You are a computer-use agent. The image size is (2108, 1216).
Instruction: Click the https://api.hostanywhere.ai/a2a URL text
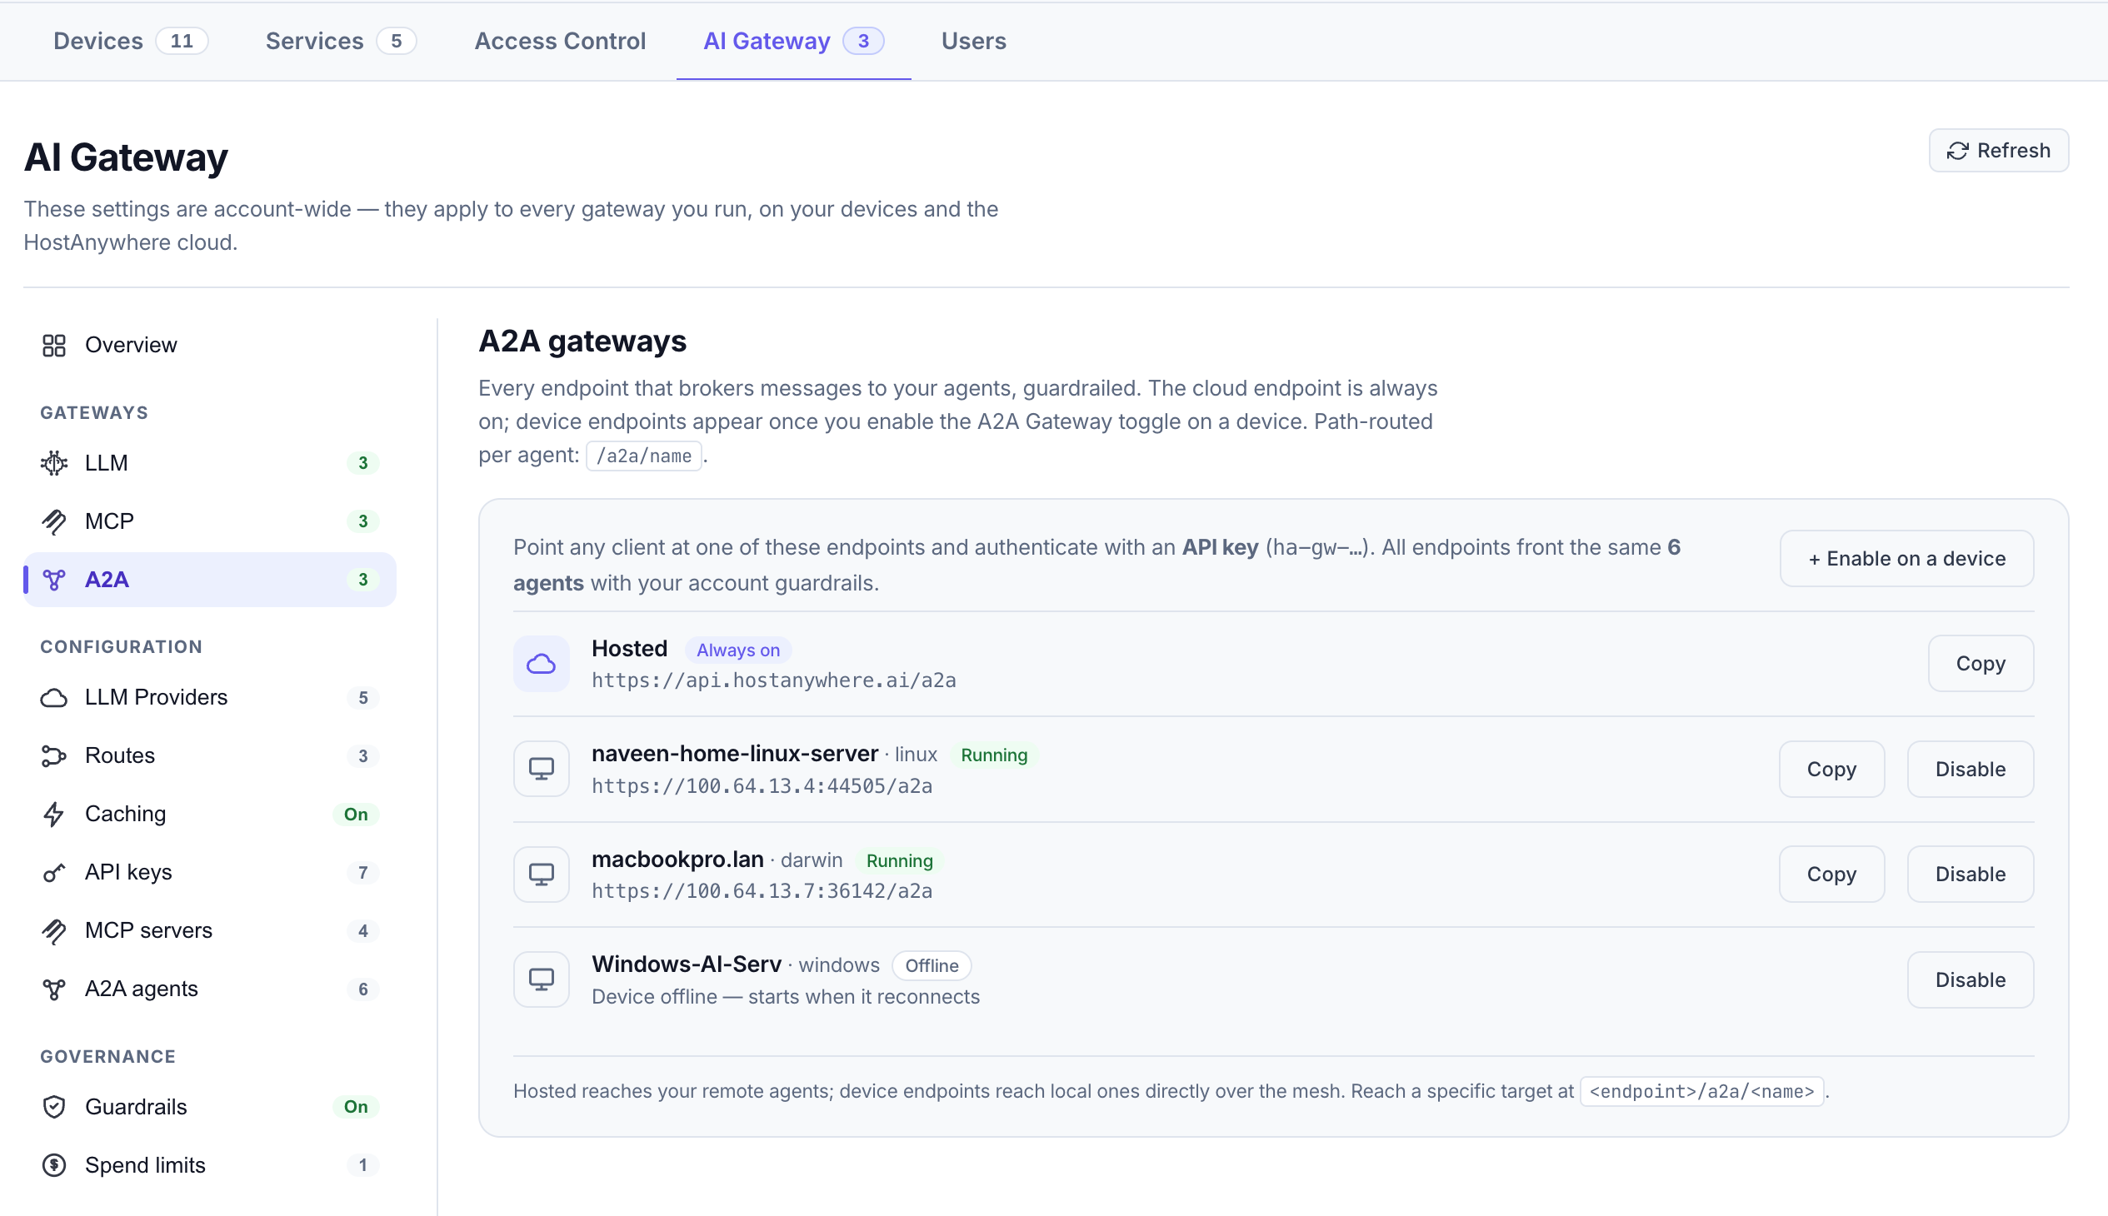coord(774,680)
